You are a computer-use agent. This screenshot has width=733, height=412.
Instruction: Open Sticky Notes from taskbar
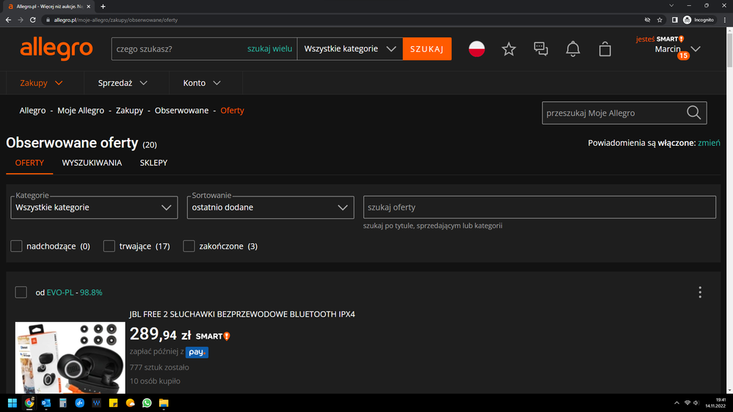tap(113, 402)
